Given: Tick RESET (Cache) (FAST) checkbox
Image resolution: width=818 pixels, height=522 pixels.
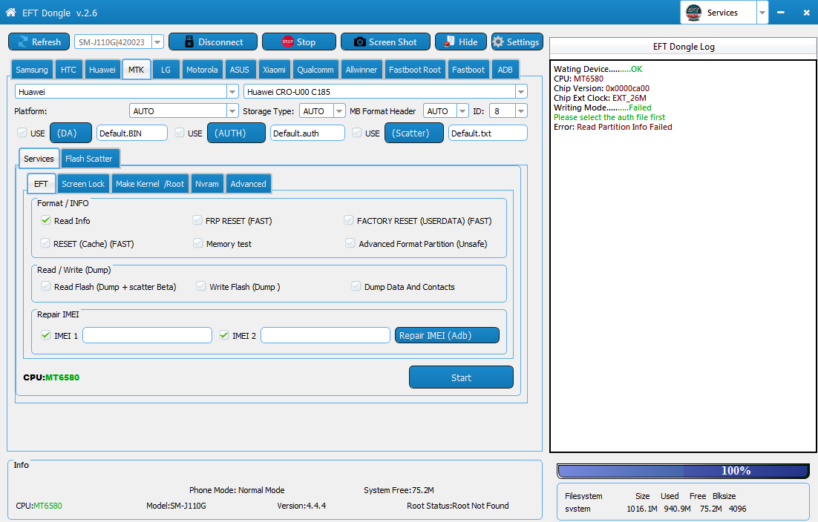Looking at the screenshot, I should pos(45,243).
